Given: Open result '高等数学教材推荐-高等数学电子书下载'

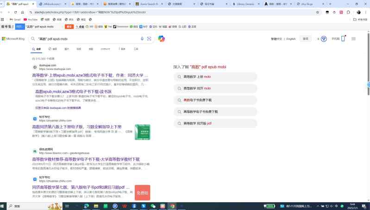Looking at the screenshot, I should pyautogui.click(x=86, y=159).
